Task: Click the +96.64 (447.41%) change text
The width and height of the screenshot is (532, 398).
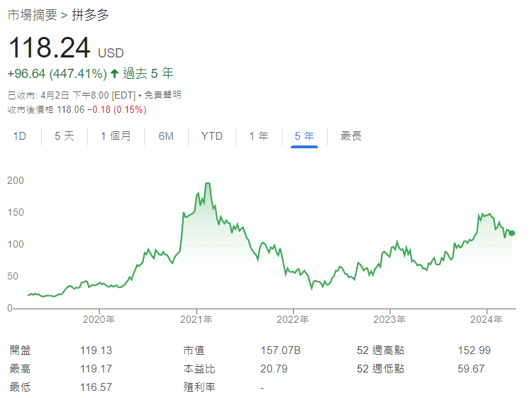Action: coord(57,74)
